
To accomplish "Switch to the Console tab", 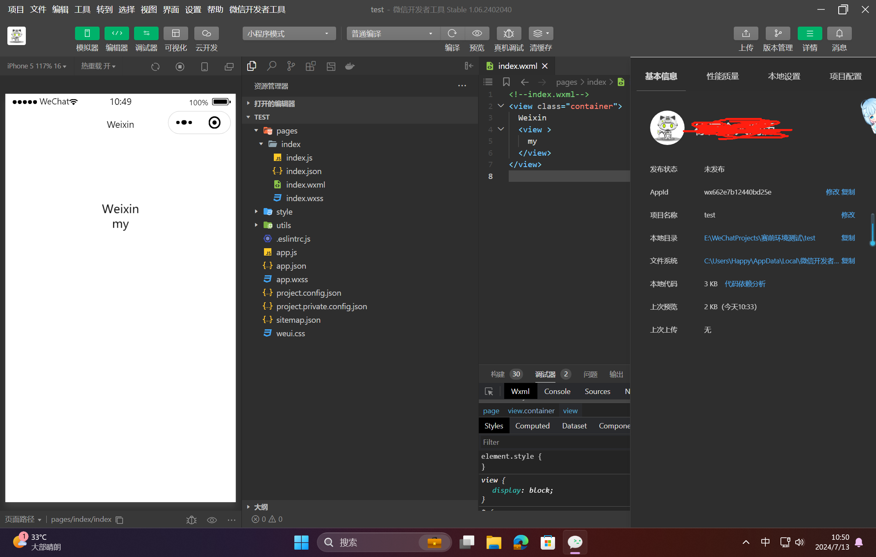I will coord(557,392).
